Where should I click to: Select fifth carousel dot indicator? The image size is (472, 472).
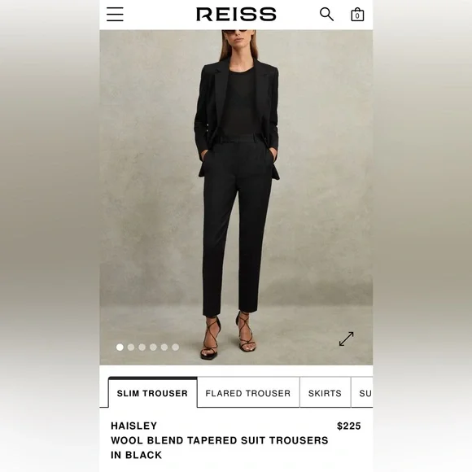tap(164, 347)
